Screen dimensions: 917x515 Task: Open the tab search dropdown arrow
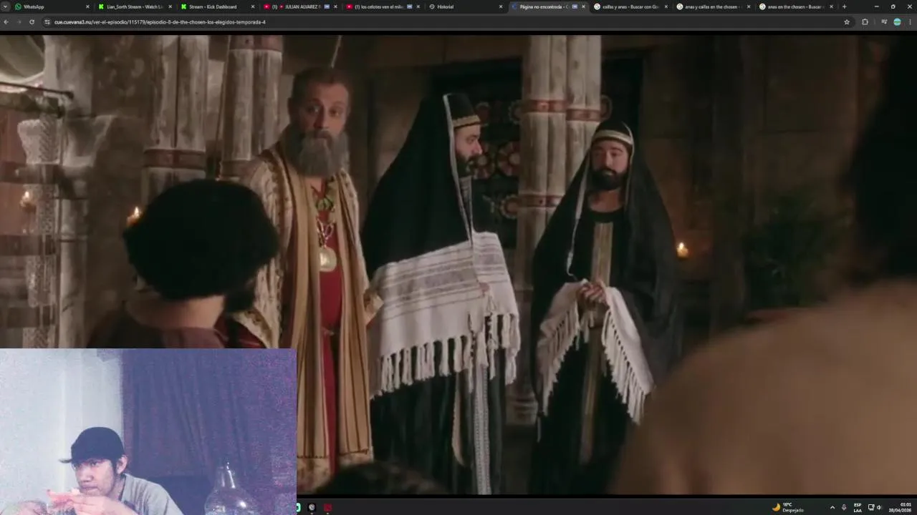(6, 6)
